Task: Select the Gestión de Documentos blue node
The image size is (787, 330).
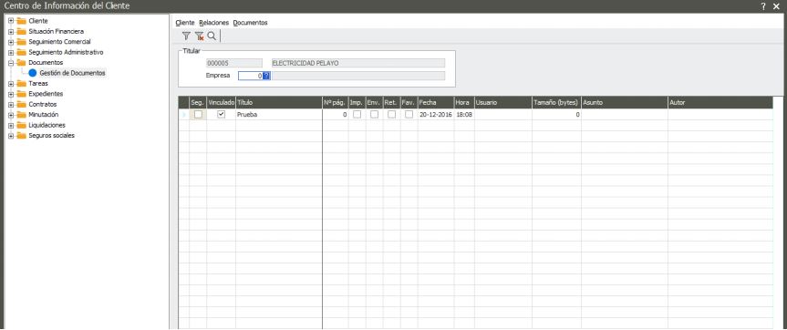Action: [33, 73]
